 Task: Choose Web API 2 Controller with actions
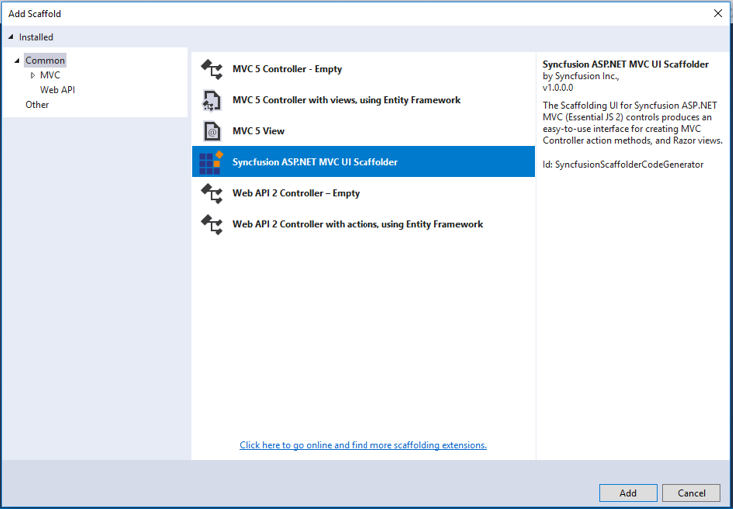[x=364, y=224]
